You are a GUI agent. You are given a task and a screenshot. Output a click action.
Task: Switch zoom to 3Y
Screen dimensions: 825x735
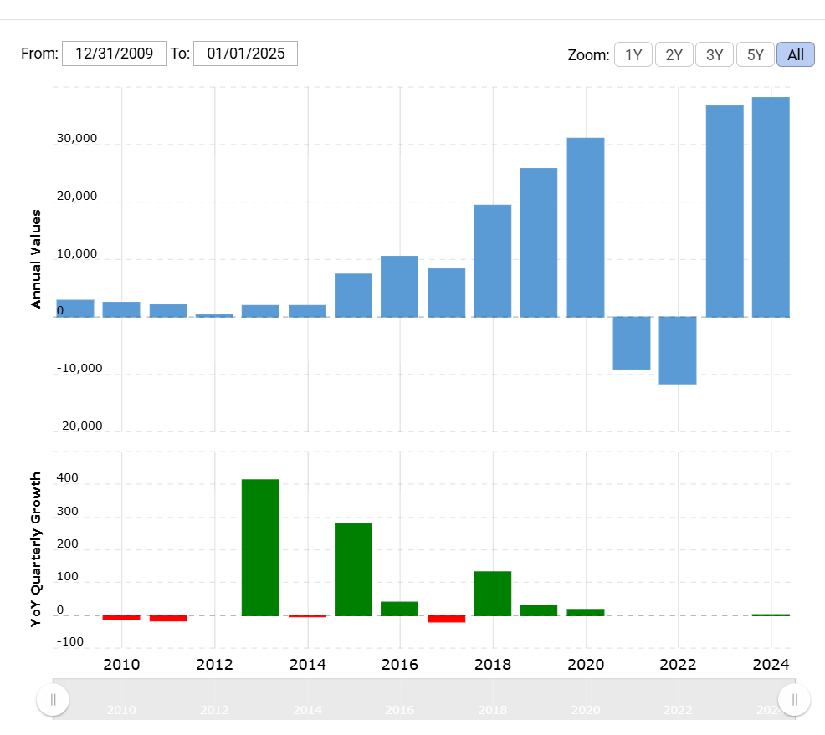(x=715, y=55)
